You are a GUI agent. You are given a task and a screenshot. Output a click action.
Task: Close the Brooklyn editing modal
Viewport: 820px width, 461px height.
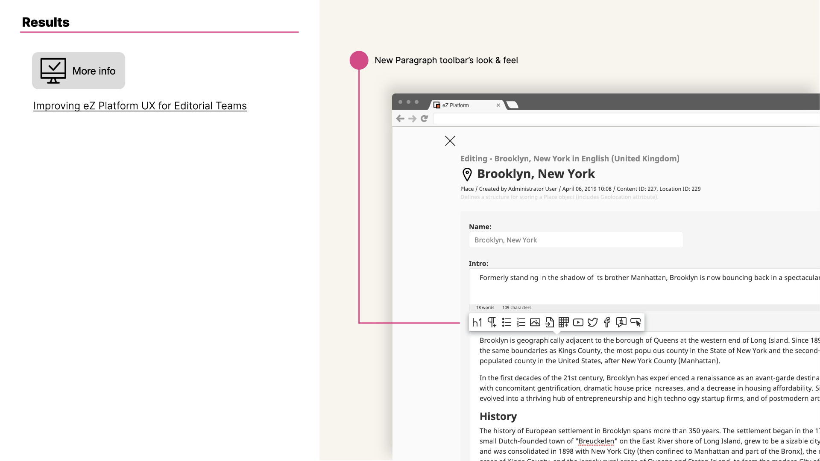click(x=450, y=141)
